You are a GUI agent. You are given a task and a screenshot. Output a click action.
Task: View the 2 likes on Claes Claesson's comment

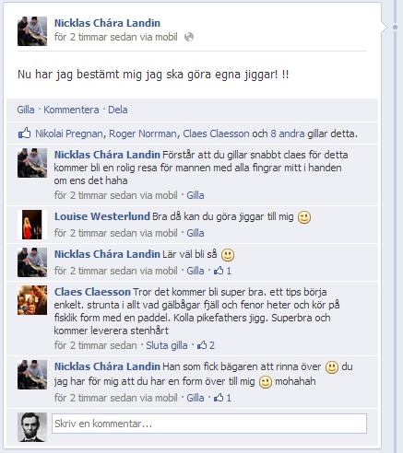click(x=206, y=345)
